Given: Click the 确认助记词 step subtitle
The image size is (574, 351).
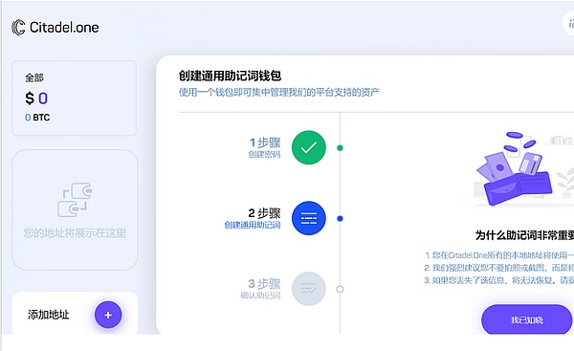Looking at the screenshot, I should point(260,296).
